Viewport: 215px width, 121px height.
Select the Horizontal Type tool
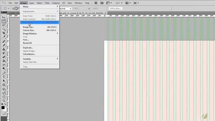click(x=4, y=77)
